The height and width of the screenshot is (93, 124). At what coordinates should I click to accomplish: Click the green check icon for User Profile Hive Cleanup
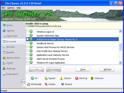pos(31,51)
